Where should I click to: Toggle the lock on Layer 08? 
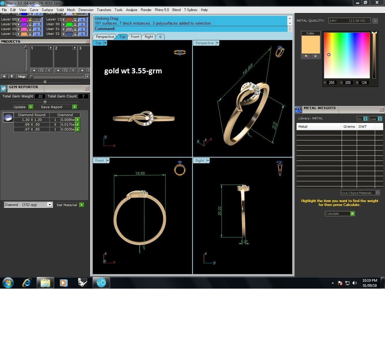click(30, 20)
